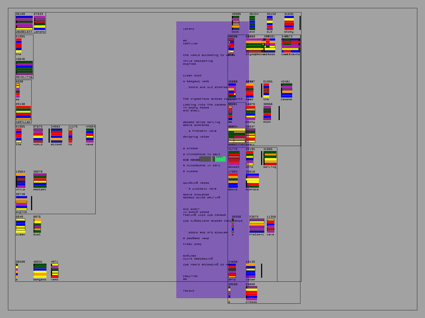Click the engine block numbered 32749

[22, 203]
